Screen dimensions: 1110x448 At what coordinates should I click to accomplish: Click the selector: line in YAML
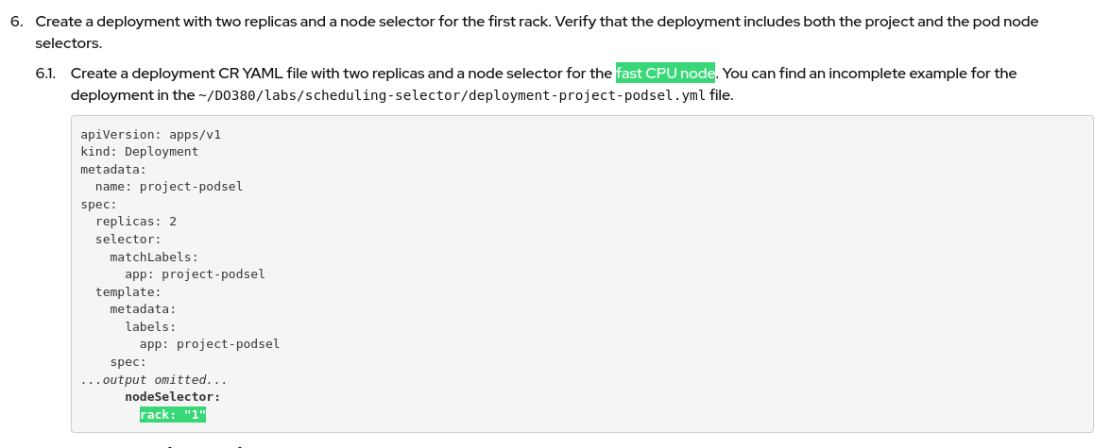coord(128,240)
